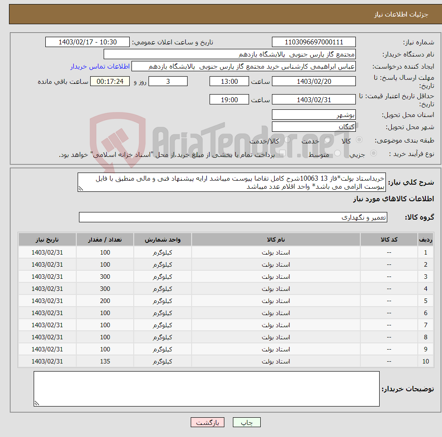The width and height of the screenshot is (442, 437).
Task: Click the ردیف column header
Action: (425, 240)
